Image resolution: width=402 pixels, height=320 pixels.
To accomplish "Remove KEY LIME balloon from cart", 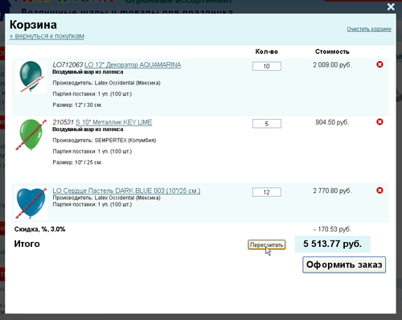I will click(x=379, y=122).
